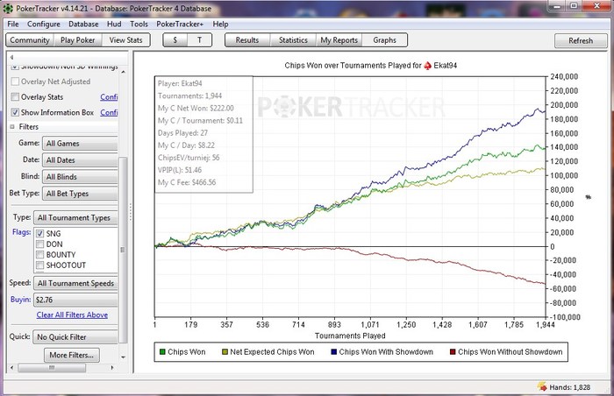The width and height of the screenshot is (614, 396).
Task: Open the Quick Filter dropdown
Action: pos(75,337)
